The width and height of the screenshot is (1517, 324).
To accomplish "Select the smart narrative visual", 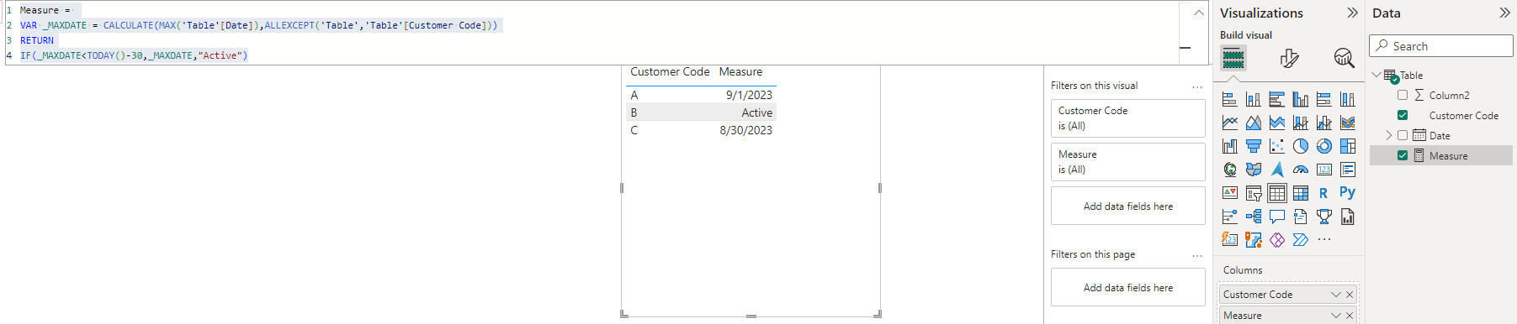I will (1300, 217).
